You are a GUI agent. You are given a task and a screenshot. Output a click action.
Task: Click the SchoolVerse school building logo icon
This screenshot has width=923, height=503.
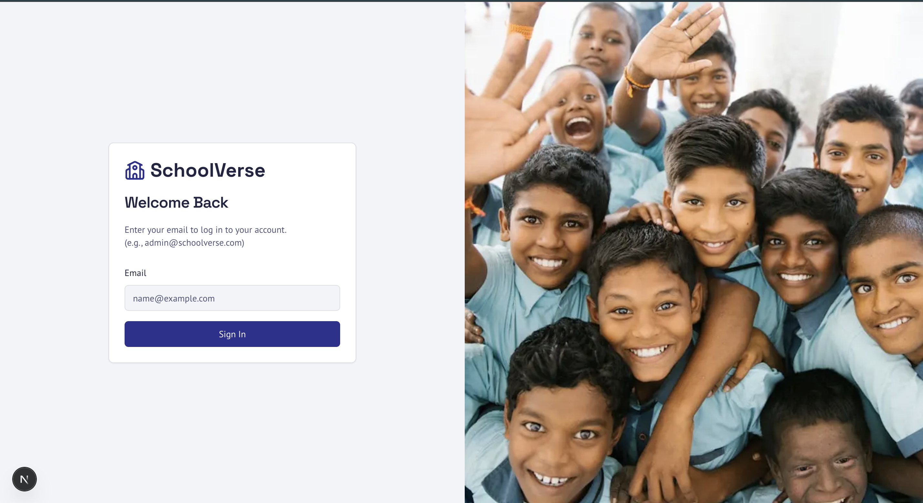pyautogui.click(x=135, y=171)
